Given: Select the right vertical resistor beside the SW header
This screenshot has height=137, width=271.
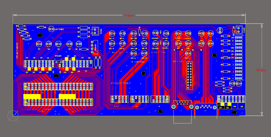Looking at the screenshot, I should (100, 63).
